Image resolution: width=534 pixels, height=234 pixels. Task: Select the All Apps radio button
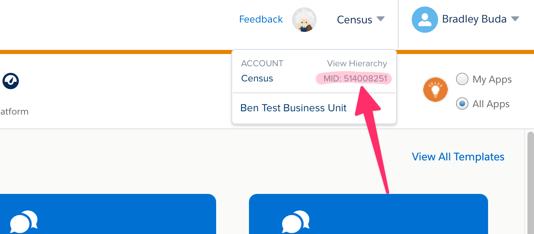click(462, 104)
